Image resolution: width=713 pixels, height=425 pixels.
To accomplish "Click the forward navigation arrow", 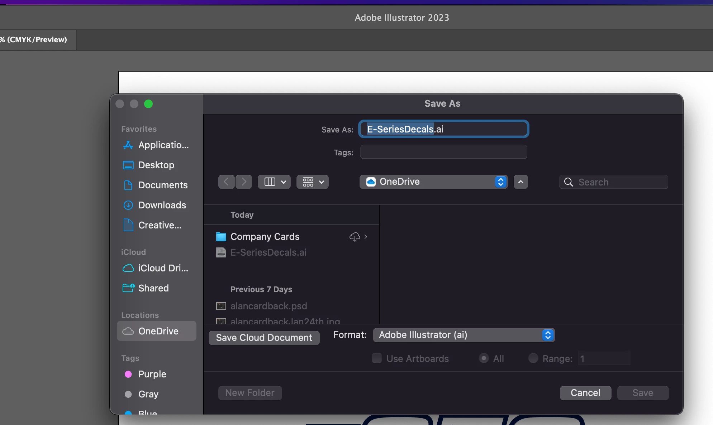I will coord(244,182).
